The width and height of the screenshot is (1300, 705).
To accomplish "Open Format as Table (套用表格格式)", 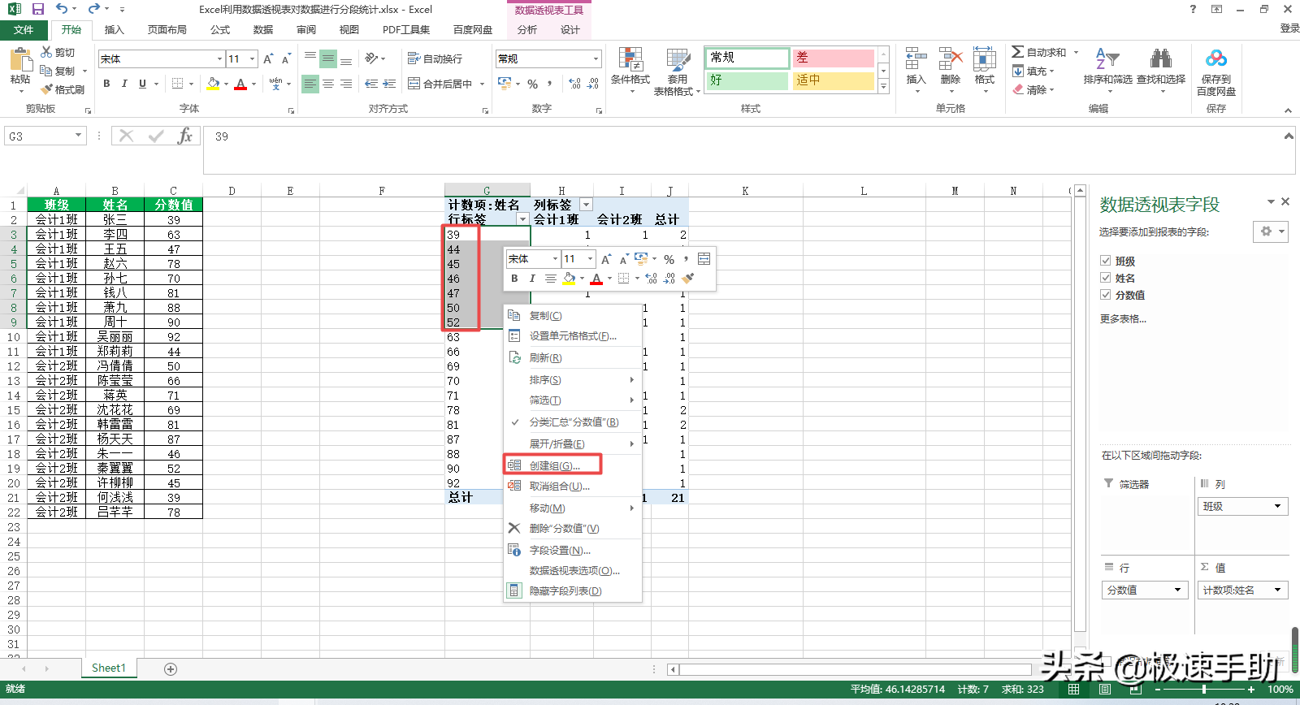I will (676, 71).
